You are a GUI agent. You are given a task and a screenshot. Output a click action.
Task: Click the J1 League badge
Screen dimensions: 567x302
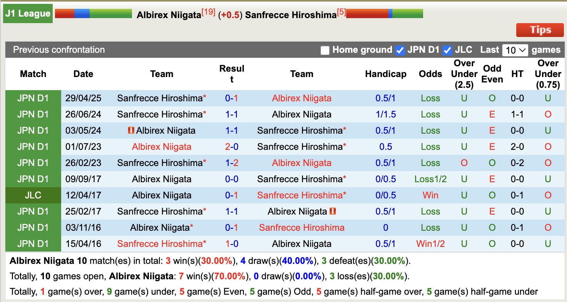coord(27,13)
